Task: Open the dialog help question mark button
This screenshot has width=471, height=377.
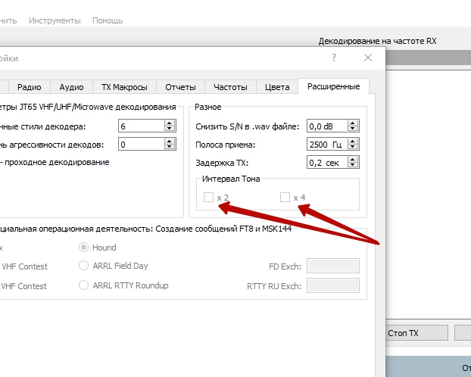Action: point(334,58)
